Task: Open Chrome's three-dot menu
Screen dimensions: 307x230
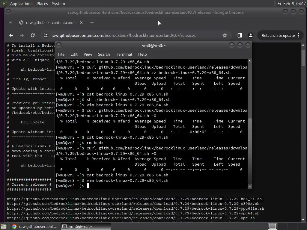Action: pyautogui.click(x=299, y=35)
